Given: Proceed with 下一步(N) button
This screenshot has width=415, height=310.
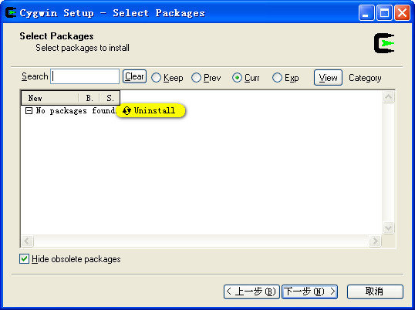Looking at the screenshot, I should tap(309, 291).
